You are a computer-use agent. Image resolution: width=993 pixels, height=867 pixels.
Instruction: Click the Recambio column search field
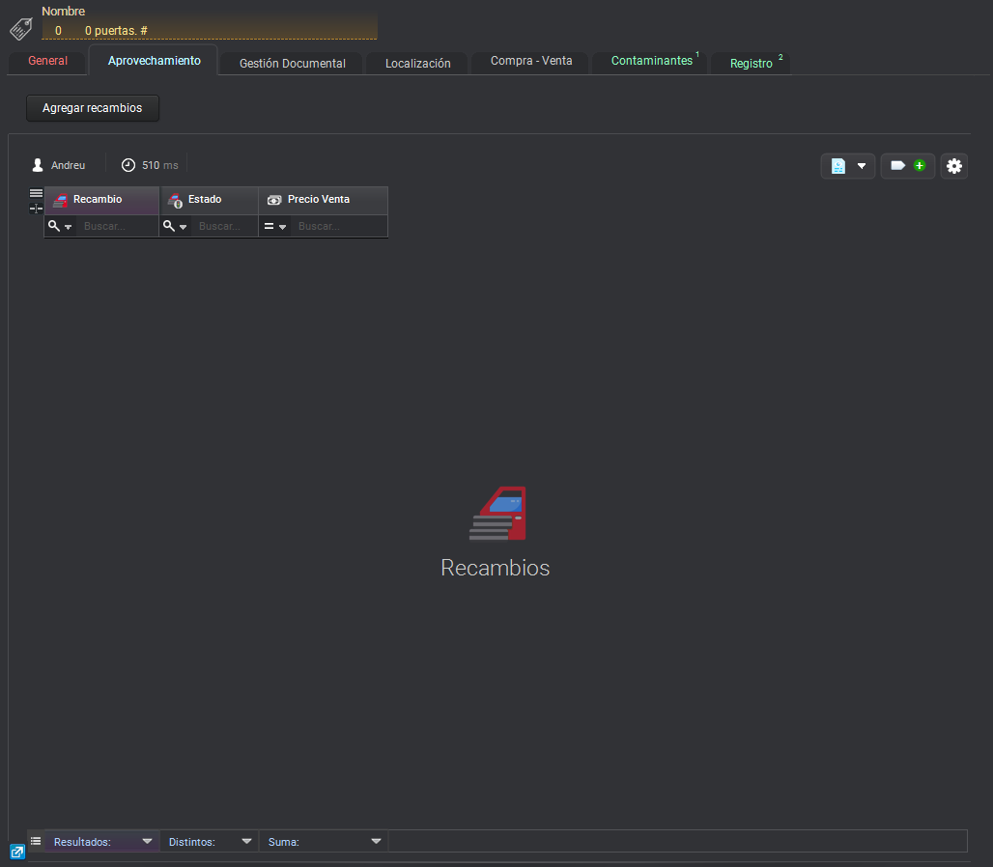pos(118,226)
